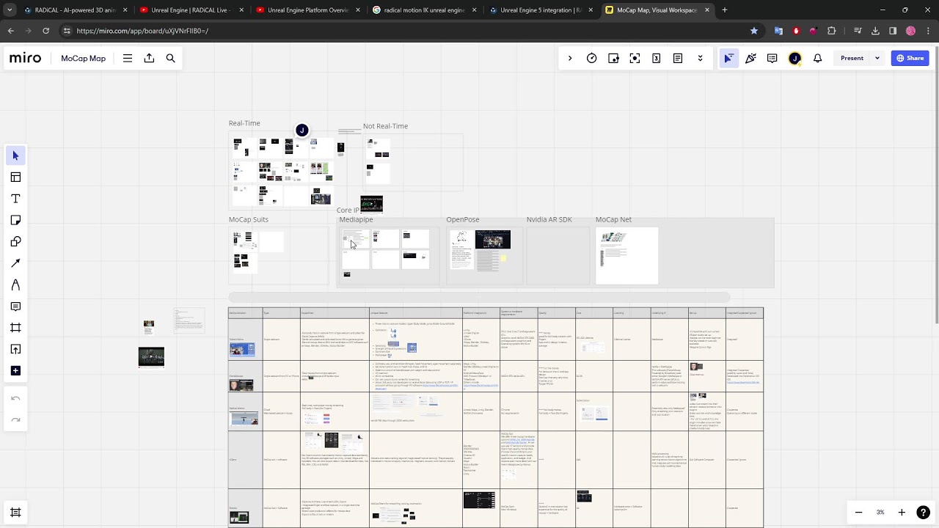Select the Mediapipe frame title
Viewport: 939px width, 528px height.
[356, 219]
